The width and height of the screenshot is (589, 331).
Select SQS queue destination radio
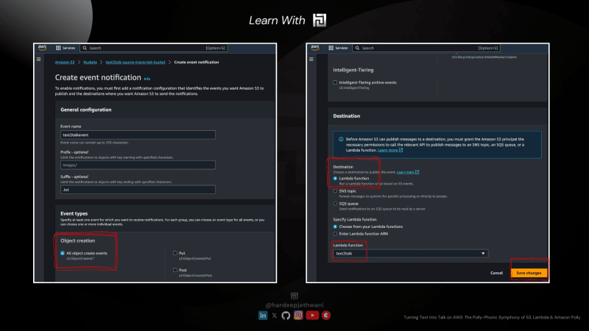pyautogui.click(x=335, y=204)
